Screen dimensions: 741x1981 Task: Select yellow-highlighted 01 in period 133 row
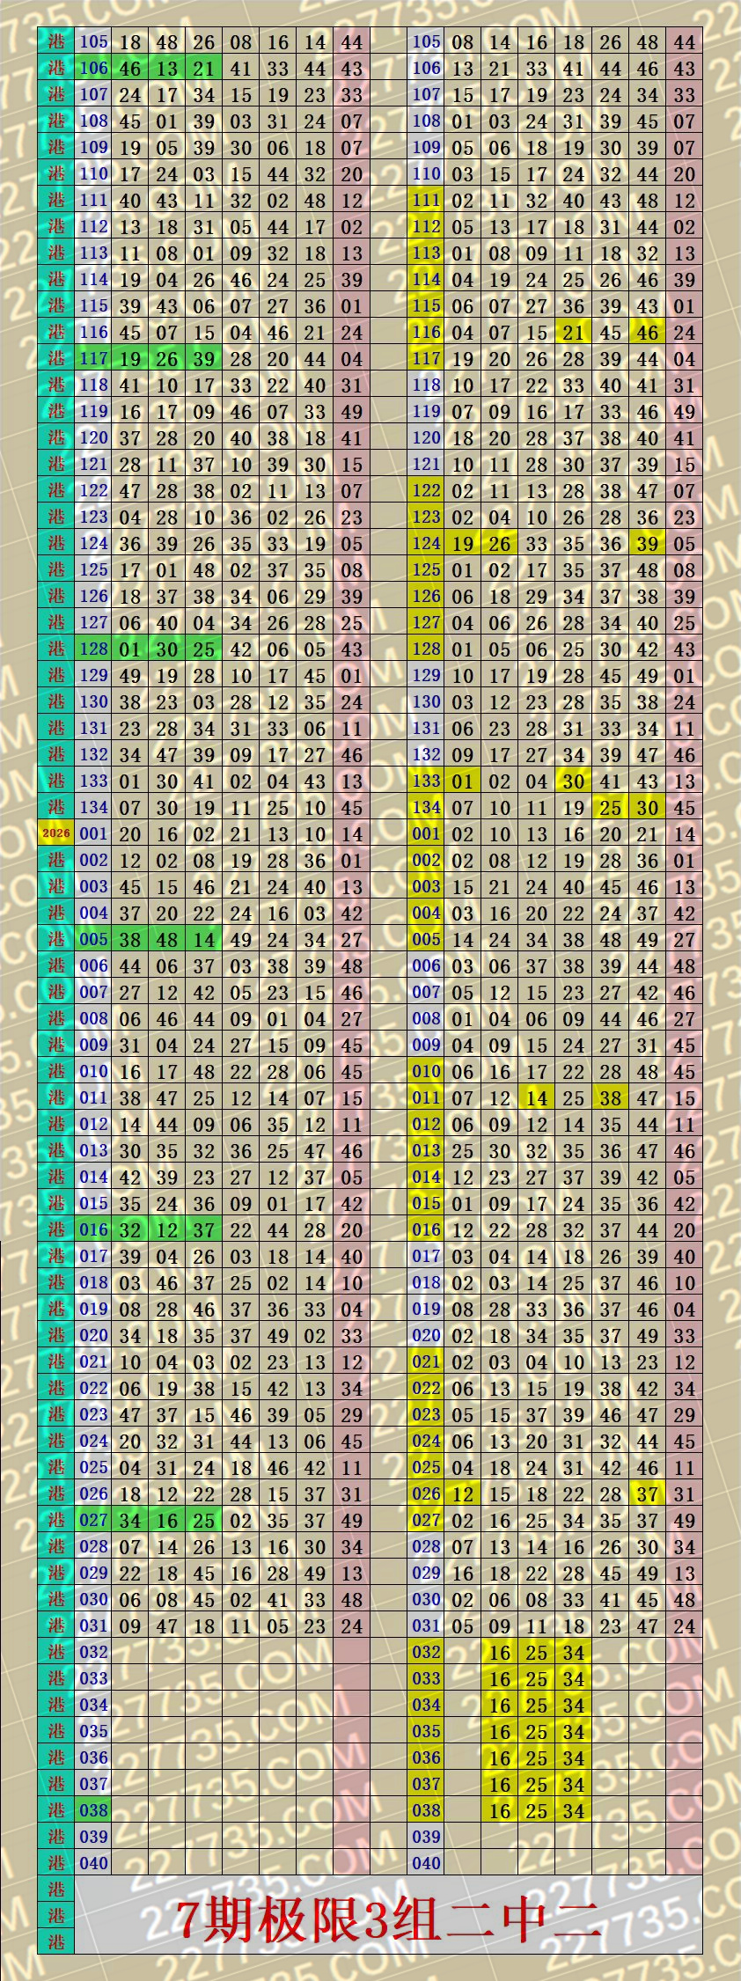[463, 781]
